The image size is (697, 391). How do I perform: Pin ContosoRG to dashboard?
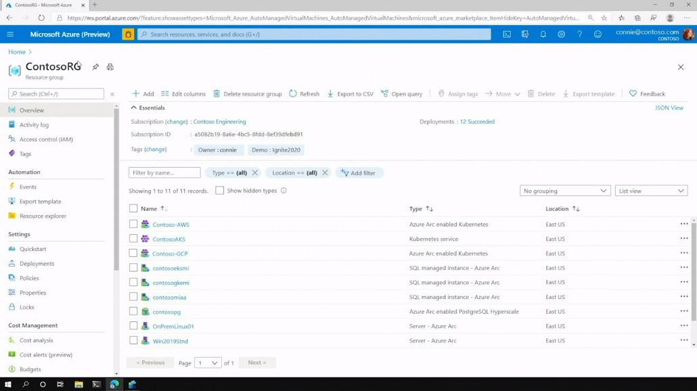(x=95, y=67)
